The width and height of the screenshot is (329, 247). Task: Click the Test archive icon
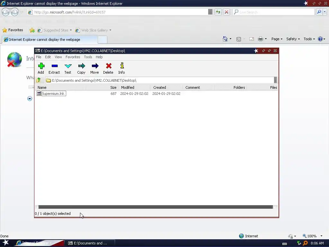[x=68, y=69]
